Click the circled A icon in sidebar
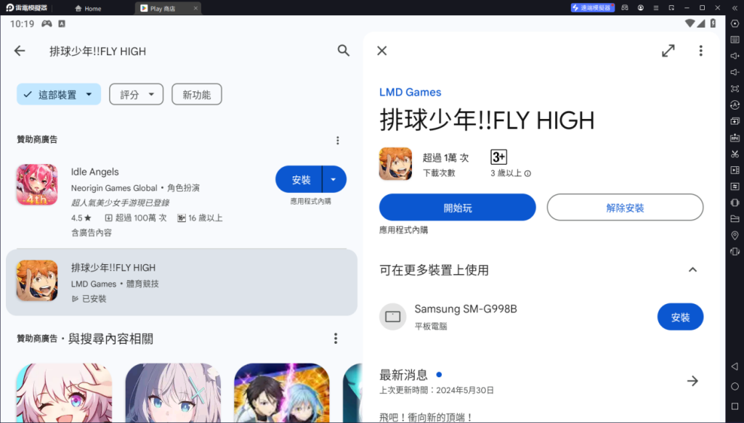744x423 pixels. 735,104
